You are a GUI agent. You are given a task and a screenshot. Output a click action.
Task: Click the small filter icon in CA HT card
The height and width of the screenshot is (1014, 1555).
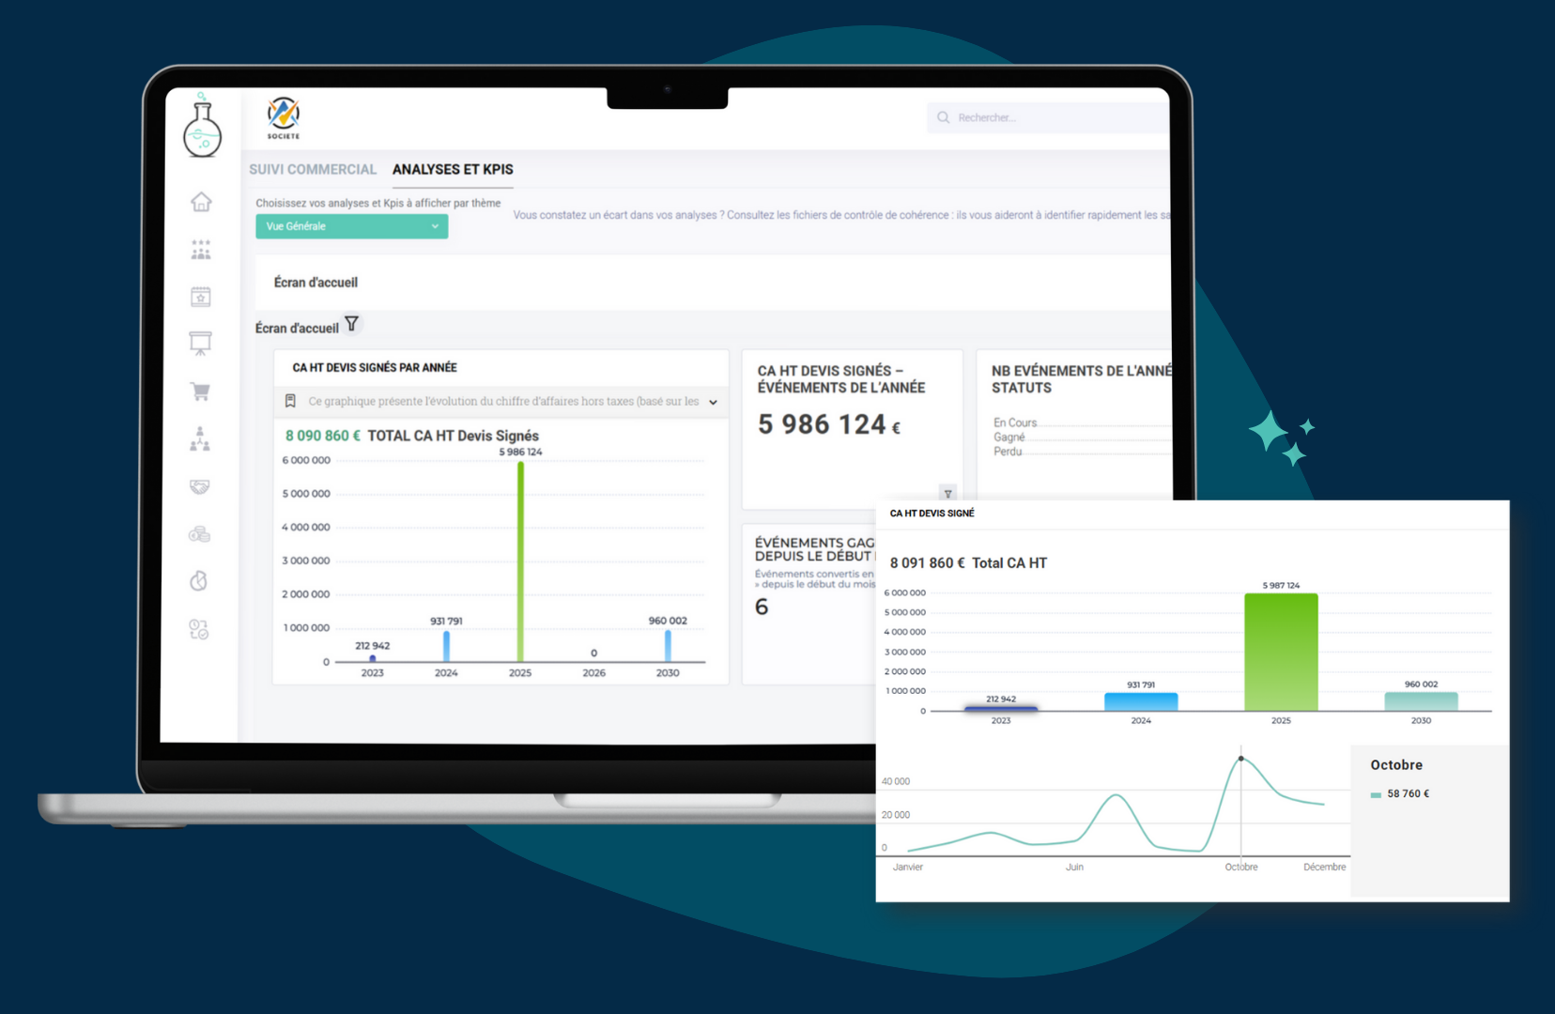pos(947,494)
